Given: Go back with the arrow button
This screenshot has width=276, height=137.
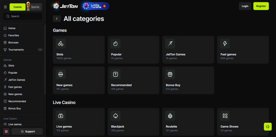Looking at the screenshot, I should click(57, 19).
